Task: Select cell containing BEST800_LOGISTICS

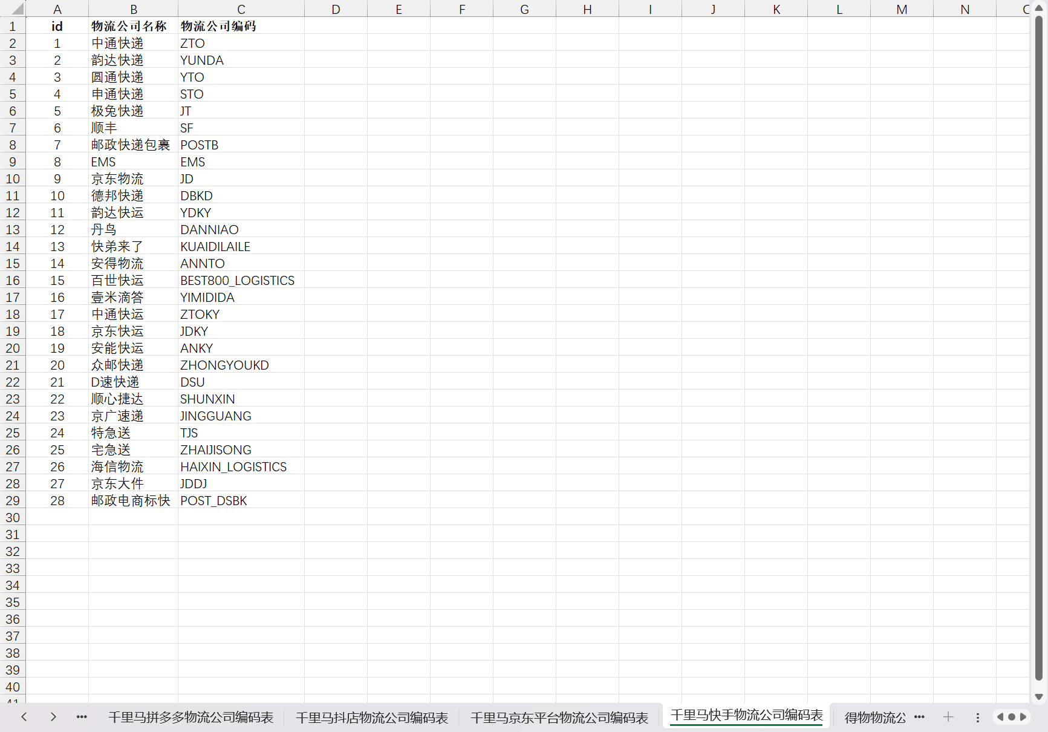Action: (237, 281)
